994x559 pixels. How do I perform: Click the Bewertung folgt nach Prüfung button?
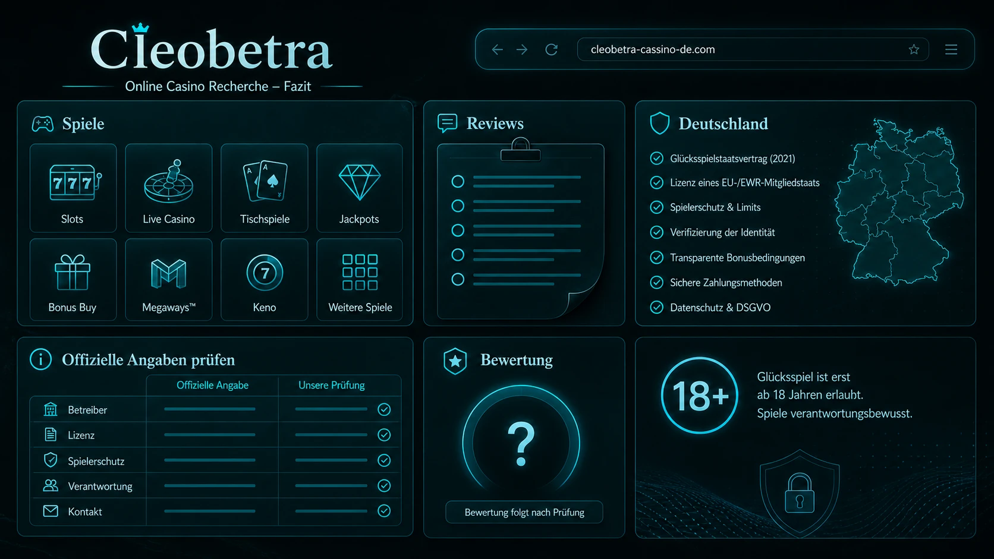(x=524, y=512)
